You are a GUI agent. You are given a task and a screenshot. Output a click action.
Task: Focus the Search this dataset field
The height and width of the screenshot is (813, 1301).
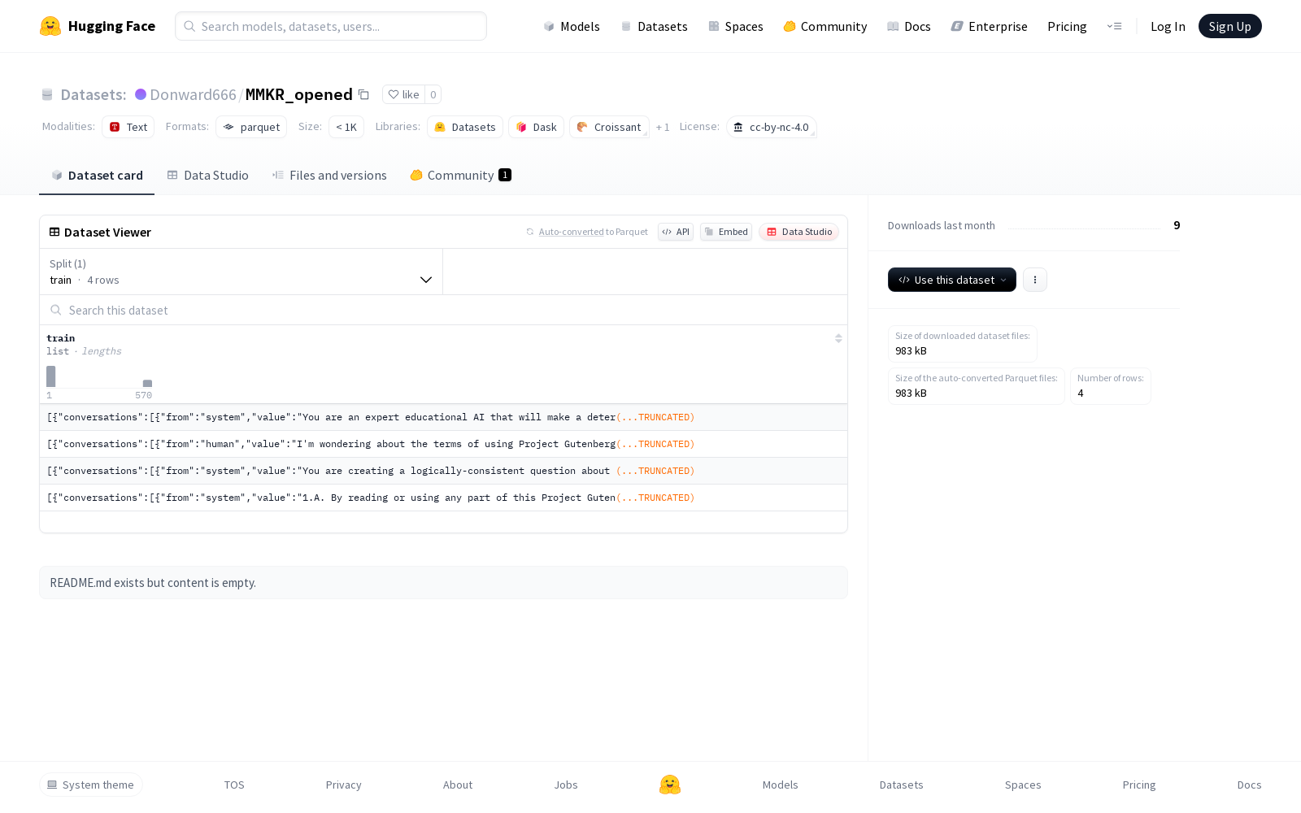pos(443,310)
